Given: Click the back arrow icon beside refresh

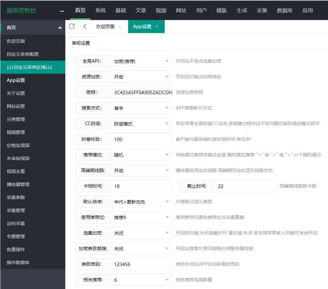Looking at the screenshot, I should point(84,27).
